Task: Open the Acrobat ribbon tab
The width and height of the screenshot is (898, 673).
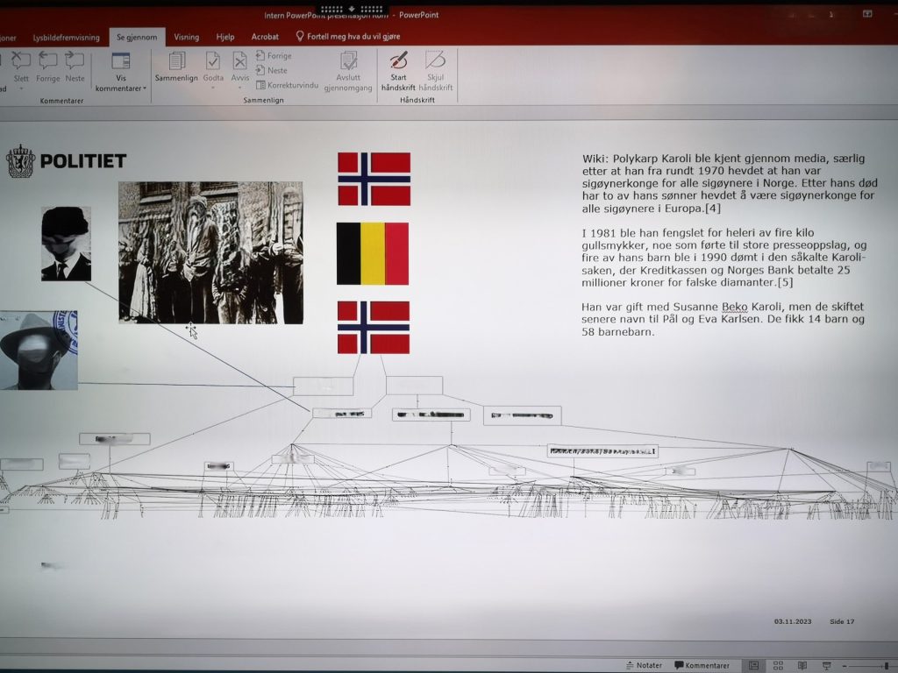Action: (264, 37)
